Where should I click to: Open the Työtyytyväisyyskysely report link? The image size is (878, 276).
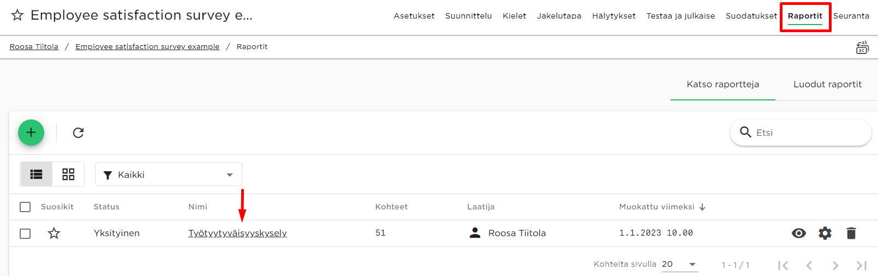[x=237, y=233]
